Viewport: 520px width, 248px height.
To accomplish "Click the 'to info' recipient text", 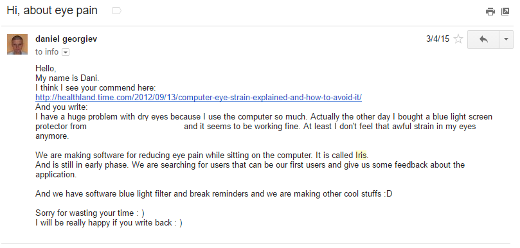I will pos(47,52).
